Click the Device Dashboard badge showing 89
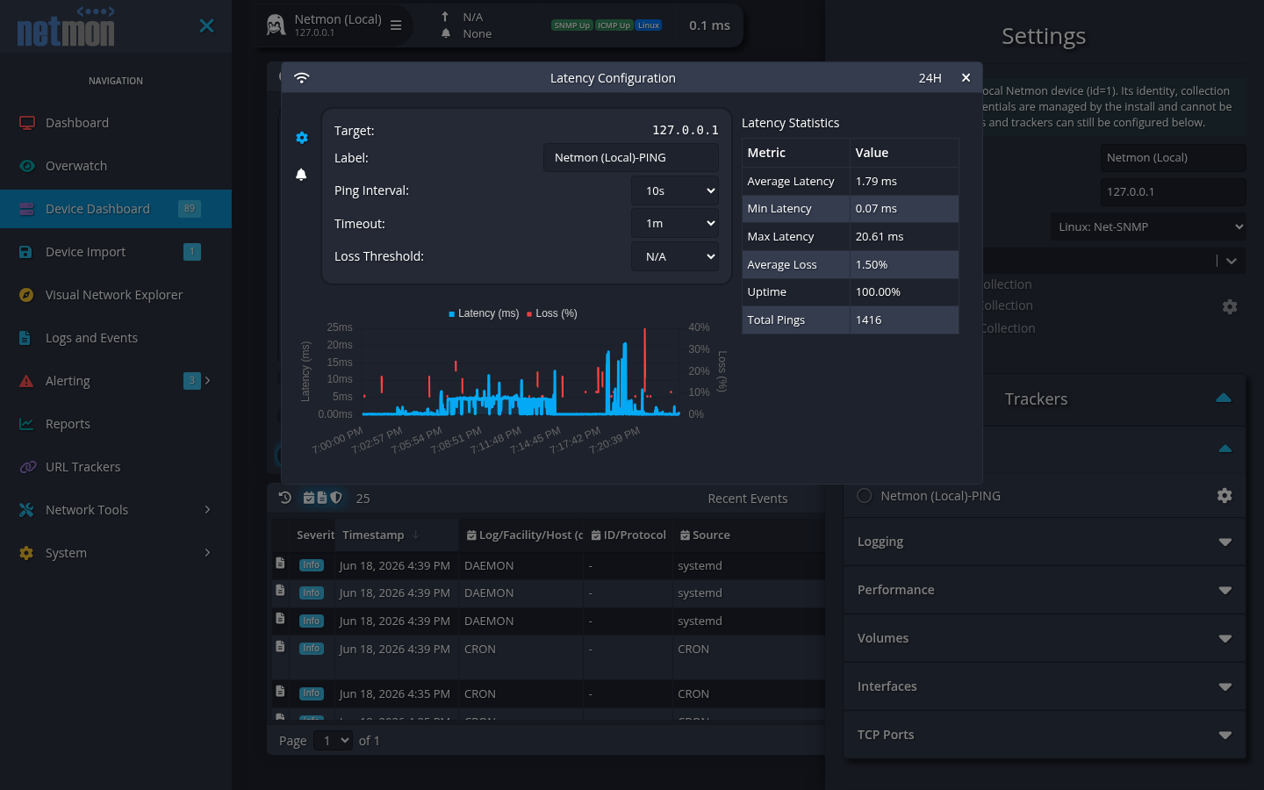 click(x=190, y=209)
